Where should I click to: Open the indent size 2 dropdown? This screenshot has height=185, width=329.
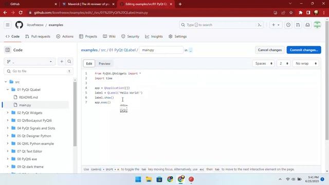point(284,63)
